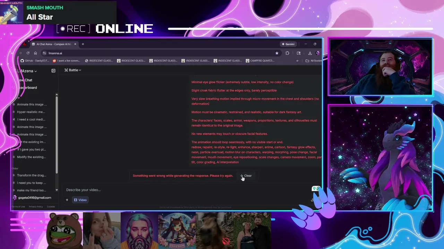Open the Terms of Use link
Viewport: 444px width, 249px height.
pos(18,207)
